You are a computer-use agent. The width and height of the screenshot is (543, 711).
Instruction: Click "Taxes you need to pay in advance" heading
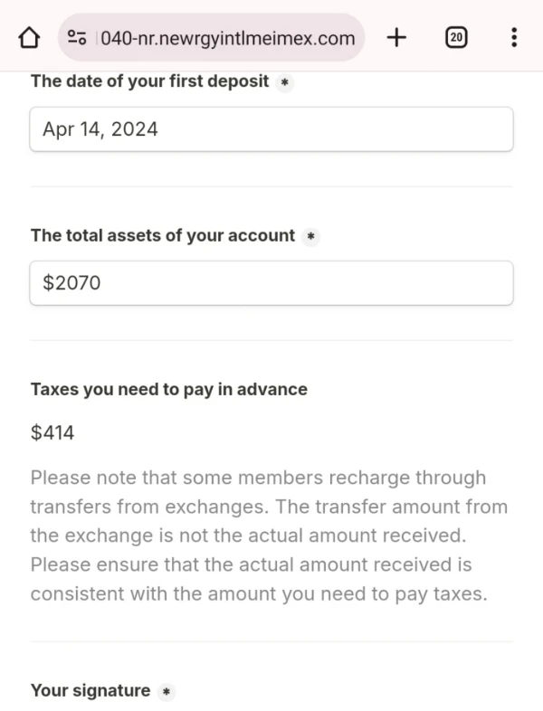pos(169,389)
